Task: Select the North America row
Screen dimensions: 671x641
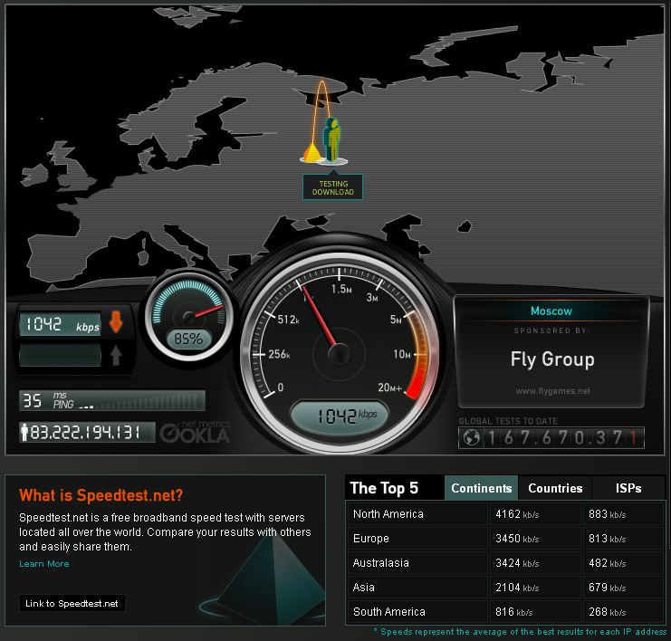Action: coord(506,514)
